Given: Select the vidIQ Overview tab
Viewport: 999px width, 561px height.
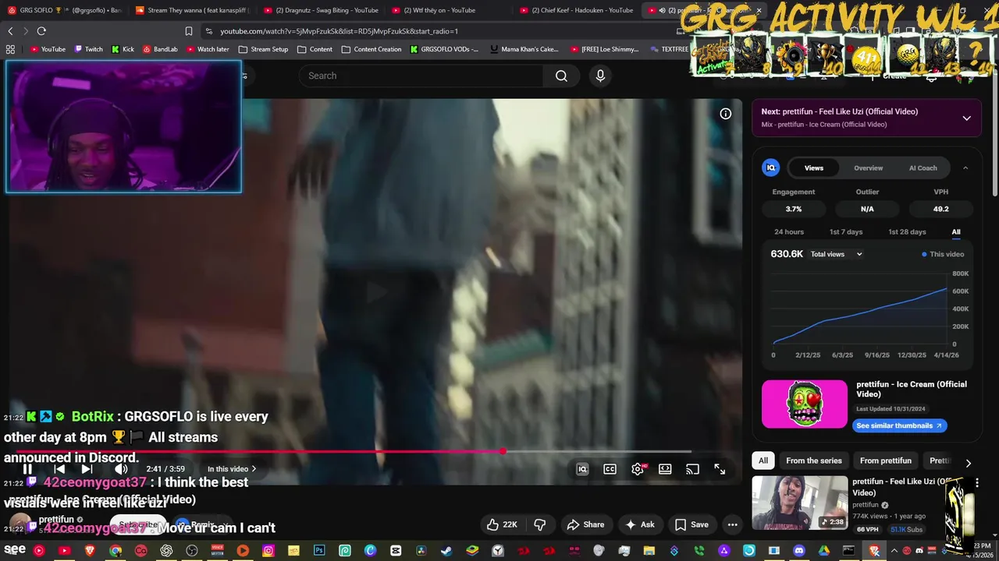Looking at the screenshot, I should coord(868,168).
